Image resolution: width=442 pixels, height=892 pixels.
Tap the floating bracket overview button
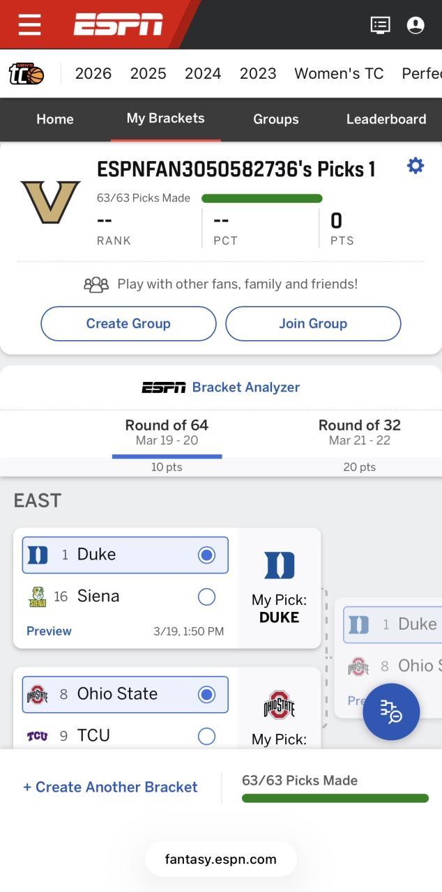(390, 712)
